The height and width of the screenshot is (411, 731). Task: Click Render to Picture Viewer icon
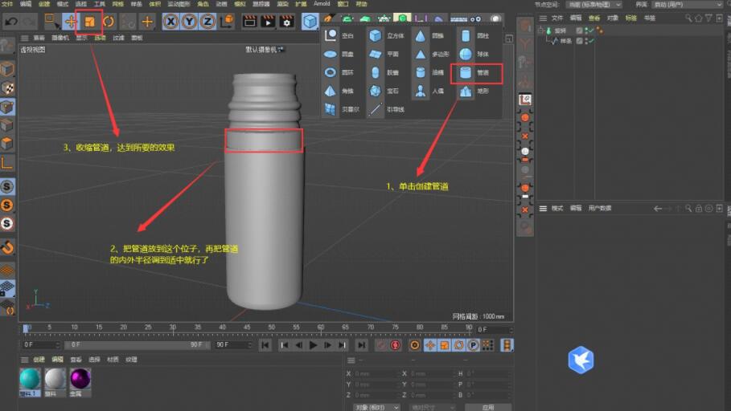click(x=268, y=22)
